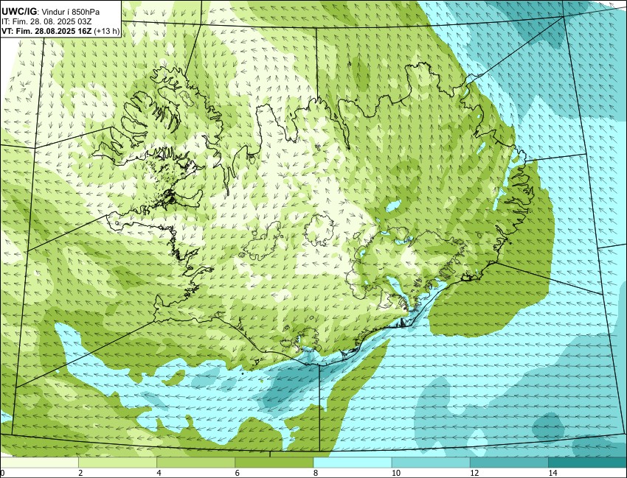The image size is (627, 478).
Task: Pick the cyan 10–12 legend swatch
Action: pos(431,463)
